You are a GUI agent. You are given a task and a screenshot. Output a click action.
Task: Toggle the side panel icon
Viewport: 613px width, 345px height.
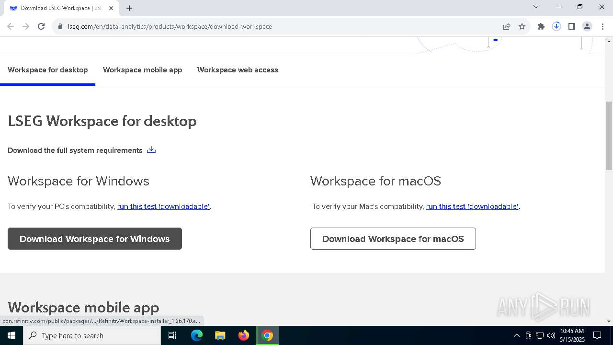point(572,26)
